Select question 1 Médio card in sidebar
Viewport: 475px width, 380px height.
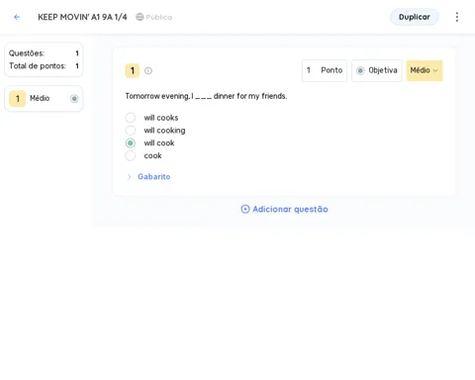pos(44,98)
